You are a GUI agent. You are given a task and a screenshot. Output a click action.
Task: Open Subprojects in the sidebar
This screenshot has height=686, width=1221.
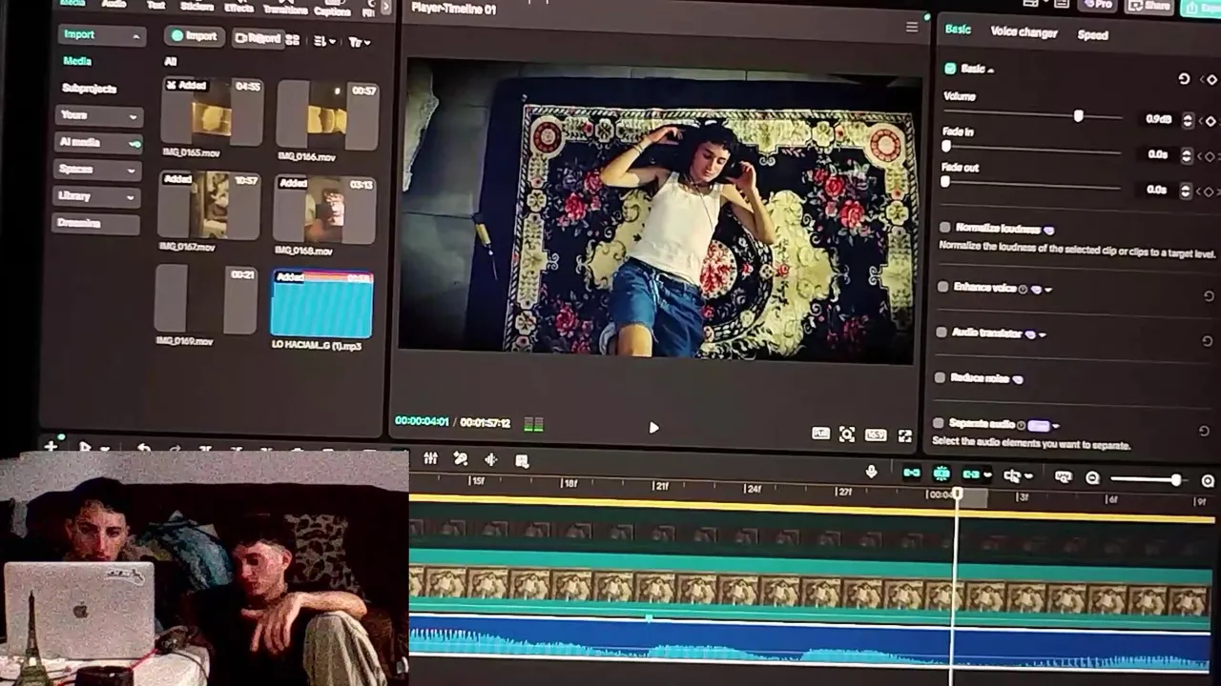[89, 89]
